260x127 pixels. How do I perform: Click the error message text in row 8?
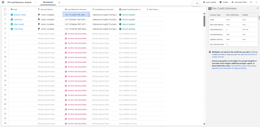tap(78, 48)
